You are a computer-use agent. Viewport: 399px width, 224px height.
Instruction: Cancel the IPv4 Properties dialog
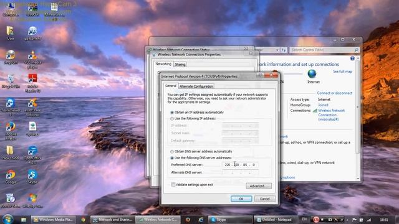pos(264,199)
